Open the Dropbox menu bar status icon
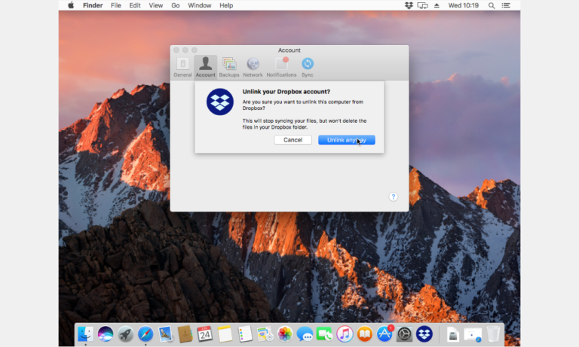 pyautogui.click(x=409, y=5)
